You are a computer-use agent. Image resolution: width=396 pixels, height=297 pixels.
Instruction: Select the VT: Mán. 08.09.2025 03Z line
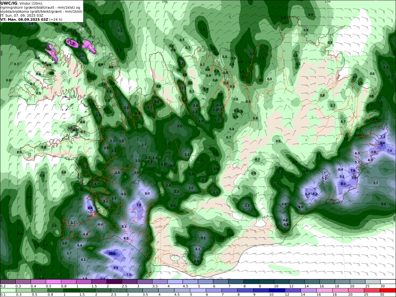[x=24, y=19]
